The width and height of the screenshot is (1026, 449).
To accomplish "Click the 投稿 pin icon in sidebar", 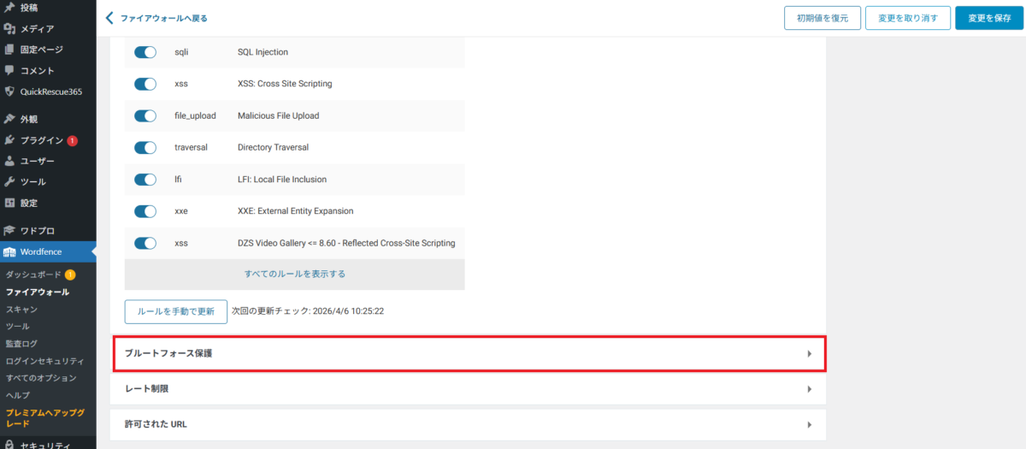I will pos(9,8).
